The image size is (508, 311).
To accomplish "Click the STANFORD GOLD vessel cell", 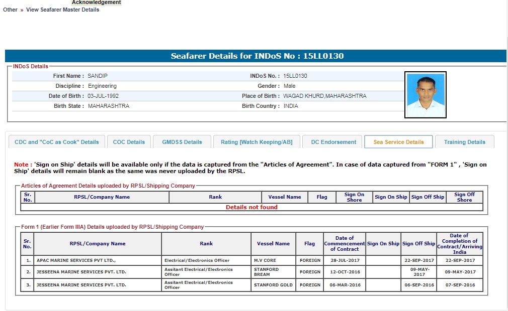I will (273, 285).
